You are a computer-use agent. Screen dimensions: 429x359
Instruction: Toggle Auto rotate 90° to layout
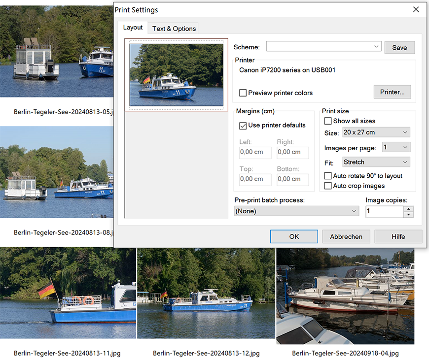[328, 176]
